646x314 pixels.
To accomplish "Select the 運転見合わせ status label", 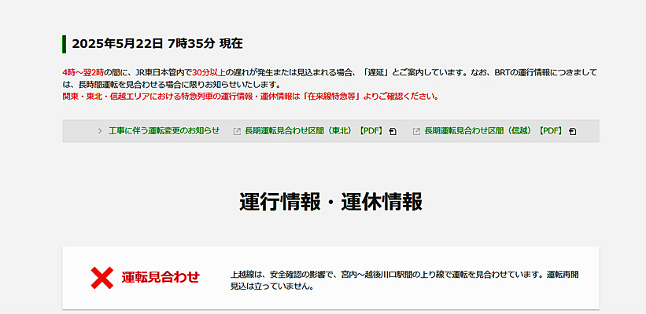I will click(x=161, y=277).
